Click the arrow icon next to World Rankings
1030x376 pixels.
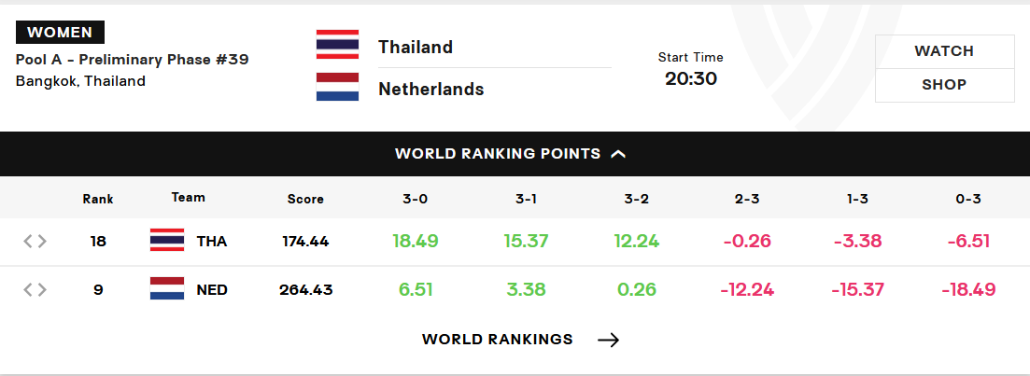click(x=608, y=340)
